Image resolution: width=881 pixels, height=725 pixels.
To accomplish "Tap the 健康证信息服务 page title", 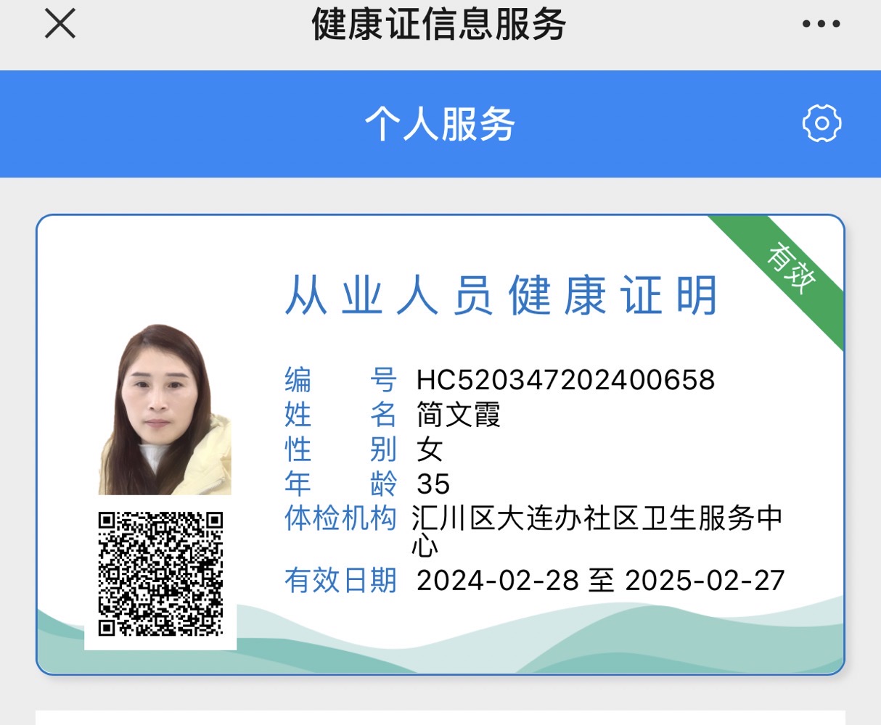I will (439, 24).
